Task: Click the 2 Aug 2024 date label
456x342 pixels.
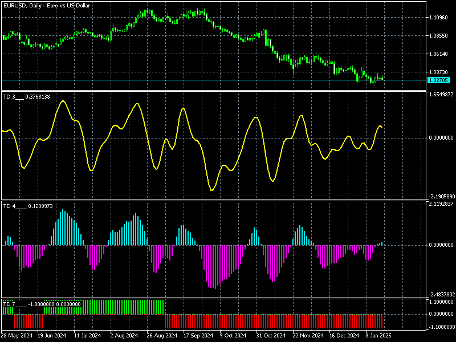Action: 124,336
